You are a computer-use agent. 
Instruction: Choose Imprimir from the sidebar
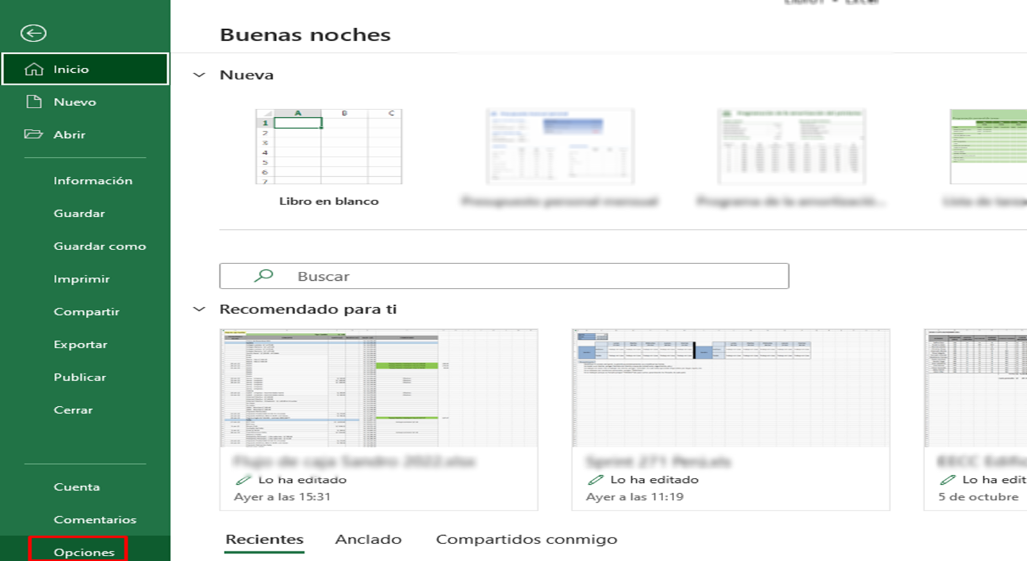pos(81,279)
